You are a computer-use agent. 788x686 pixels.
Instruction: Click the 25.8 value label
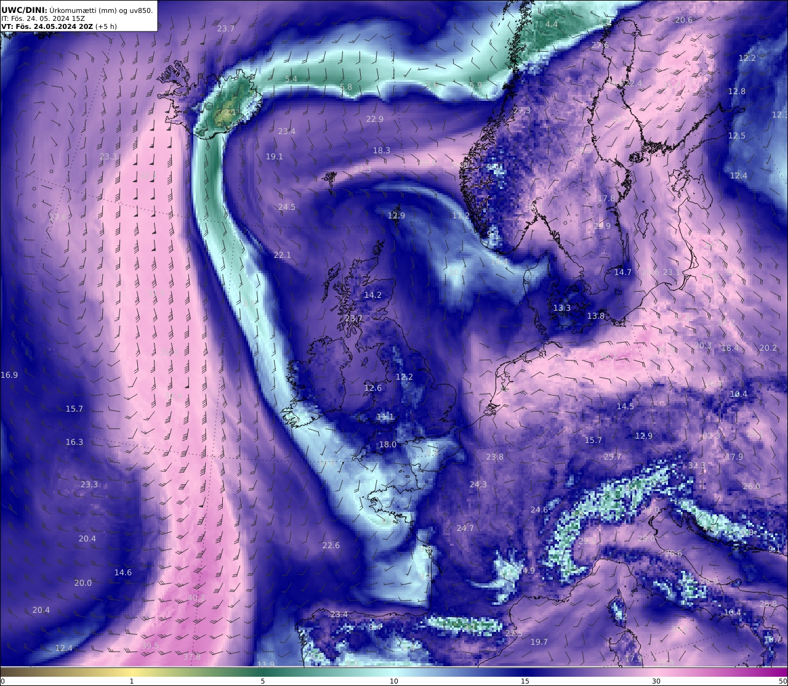click(768, 604)
